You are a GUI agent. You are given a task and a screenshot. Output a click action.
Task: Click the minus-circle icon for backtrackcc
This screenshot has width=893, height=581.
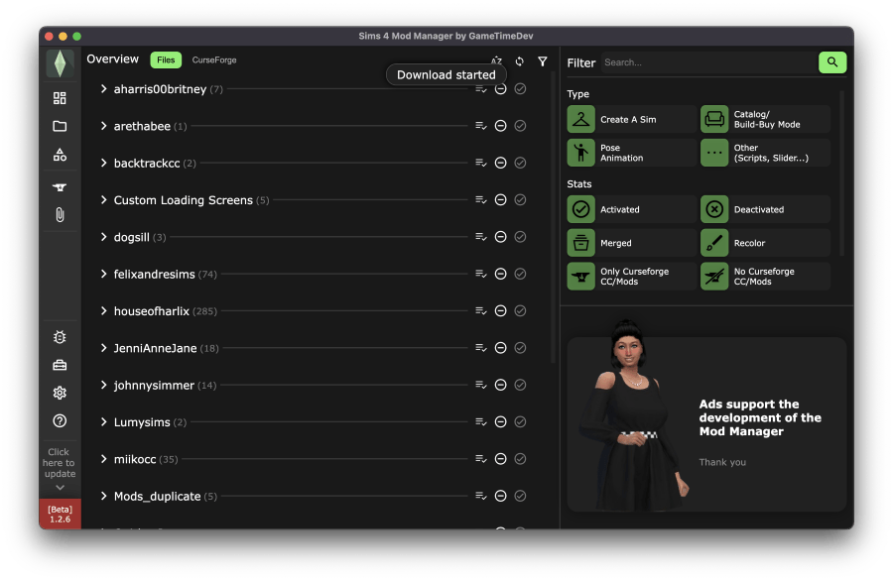(x=501, y=163)
